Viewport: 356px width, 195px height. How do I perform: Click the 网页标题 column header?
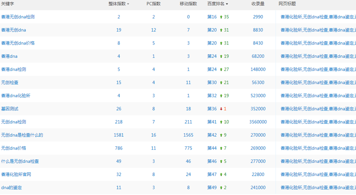point(287,4)
